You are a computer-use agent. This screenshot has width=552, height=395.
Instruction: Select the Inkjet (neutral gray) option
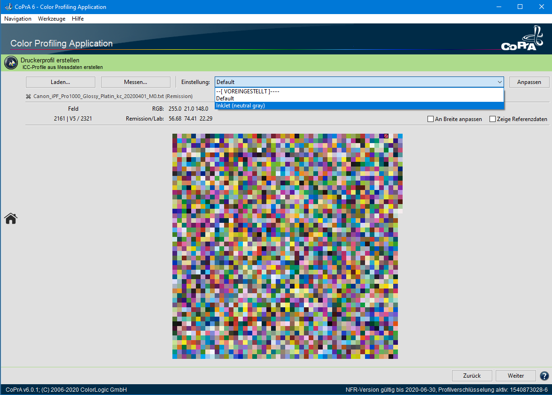tap(241, 106)
